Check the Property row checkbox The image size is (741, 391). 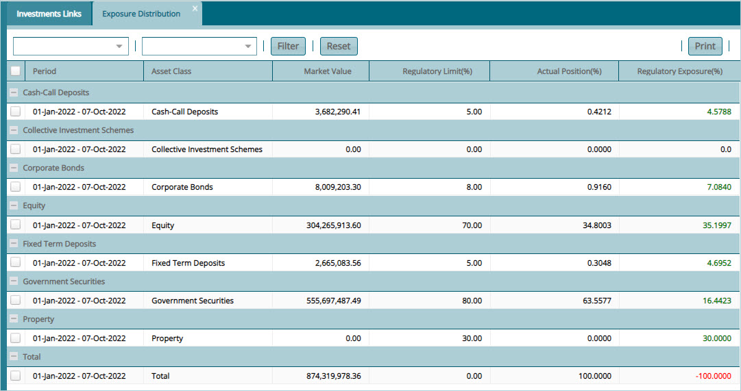pyautogui.click(x=16, y=338)
